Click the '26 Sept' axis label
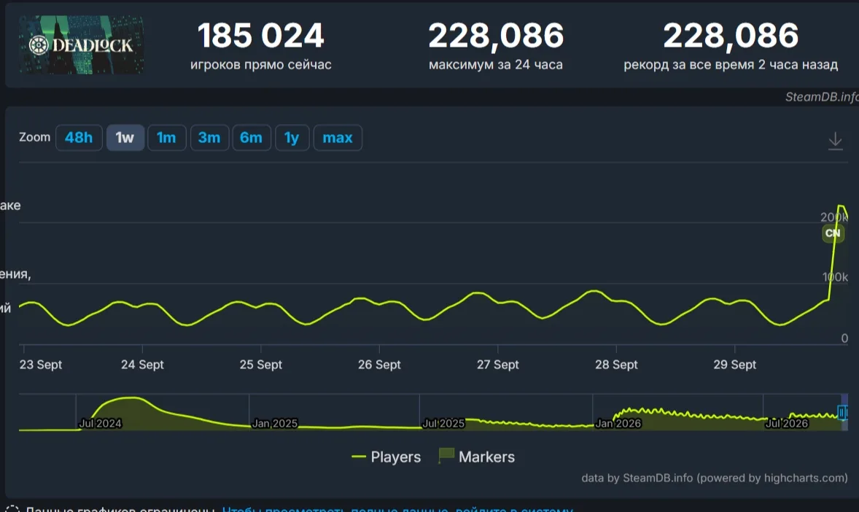 point(379,365)
